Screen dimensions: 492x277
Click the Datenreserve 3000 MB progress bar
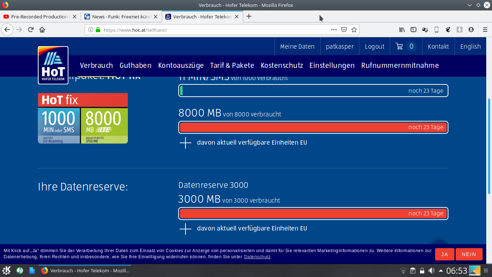313,214
